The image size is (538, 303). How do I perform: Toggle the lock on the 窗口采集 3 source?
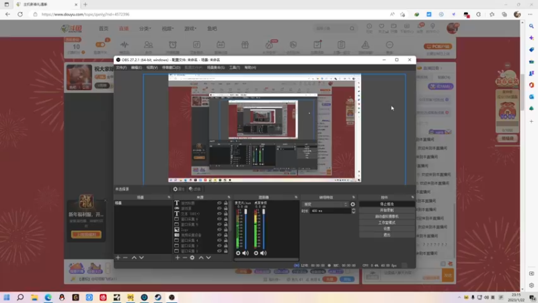[x=226, y=246]
